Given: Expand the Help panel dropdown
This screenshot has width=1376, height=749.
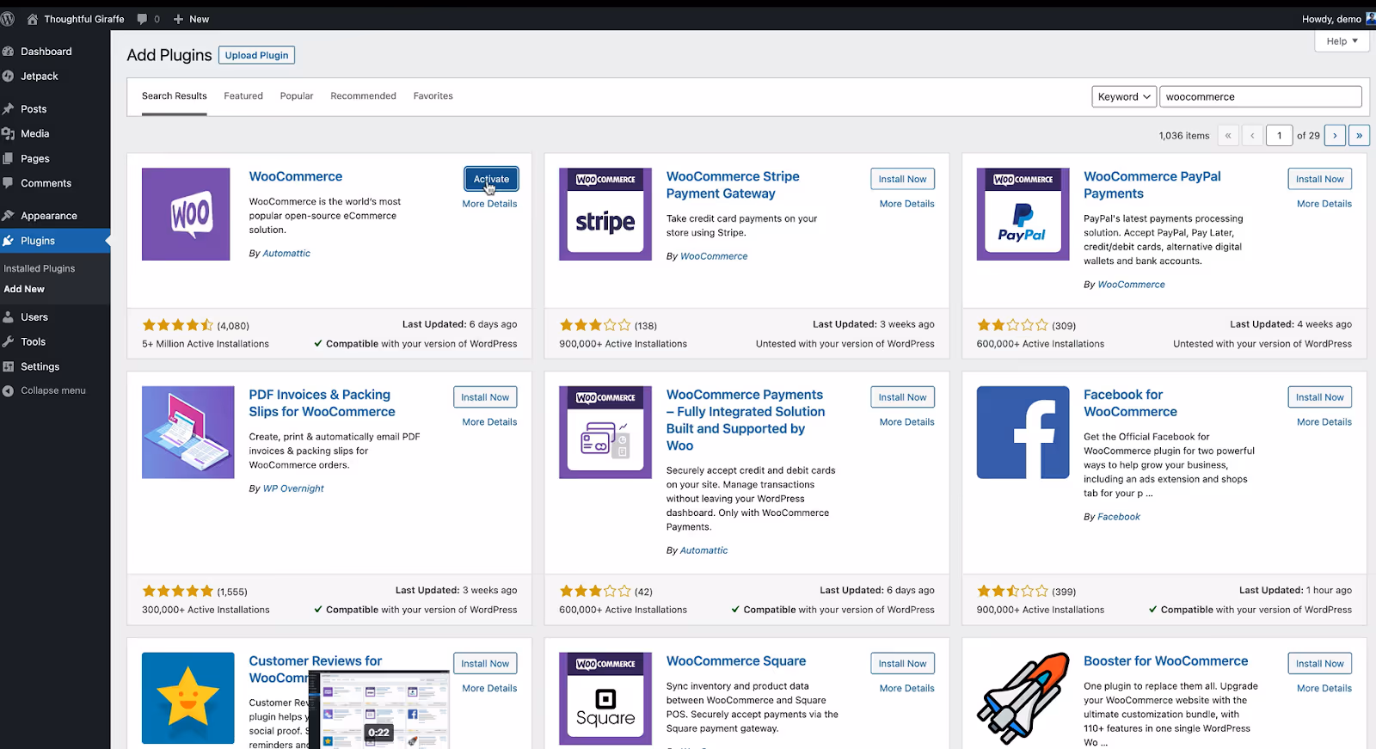Looking at the screenshot, I should pyautogui.click(x=1342, y=41).
